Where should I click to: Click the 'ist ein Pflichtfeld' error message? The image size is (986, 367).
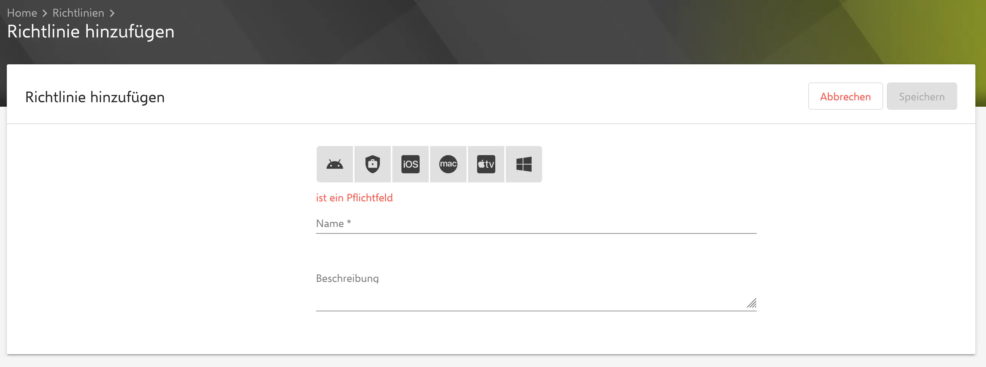click(x=354, y=198)
